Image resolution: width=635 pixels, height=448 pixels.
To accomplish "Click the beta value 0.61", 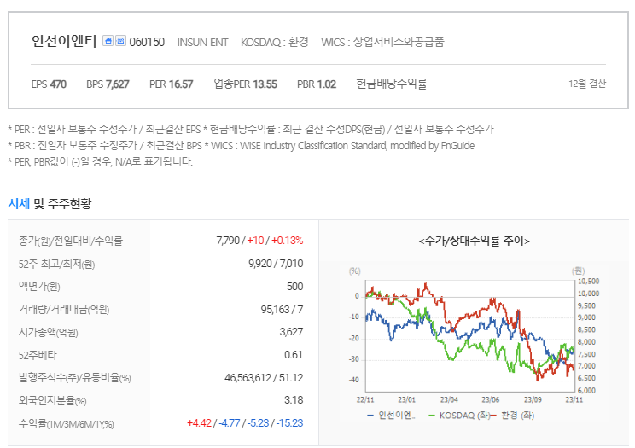I will coord(294,355).
